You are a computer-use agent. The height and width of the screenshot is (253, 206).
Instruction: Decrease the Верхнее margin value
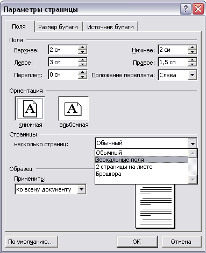tap(82, 52)
